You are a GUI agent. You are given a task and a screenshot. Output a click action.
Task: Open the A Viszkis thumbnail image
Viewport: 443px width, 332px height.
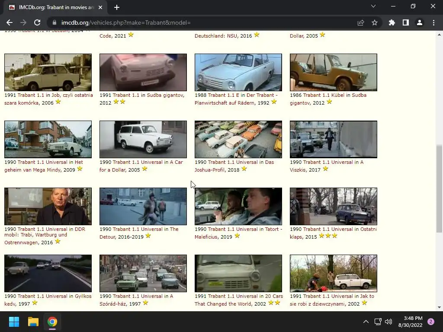pyautogui.click(x=334, y=140)
